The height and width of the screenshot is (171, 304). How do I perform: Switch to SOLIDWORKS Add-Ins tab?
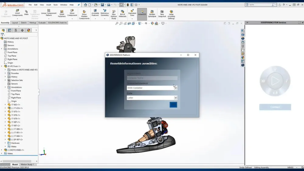pos(57,23)
